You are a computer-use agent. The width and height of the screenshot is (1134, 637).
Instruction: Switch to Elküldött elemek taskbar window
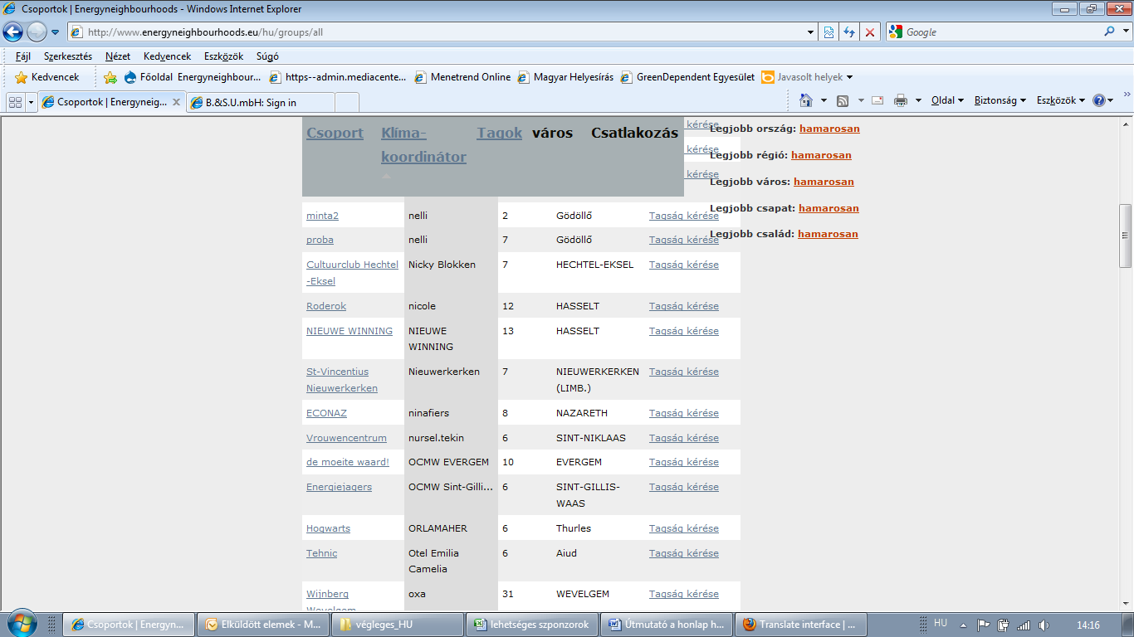tap(264, 625)
